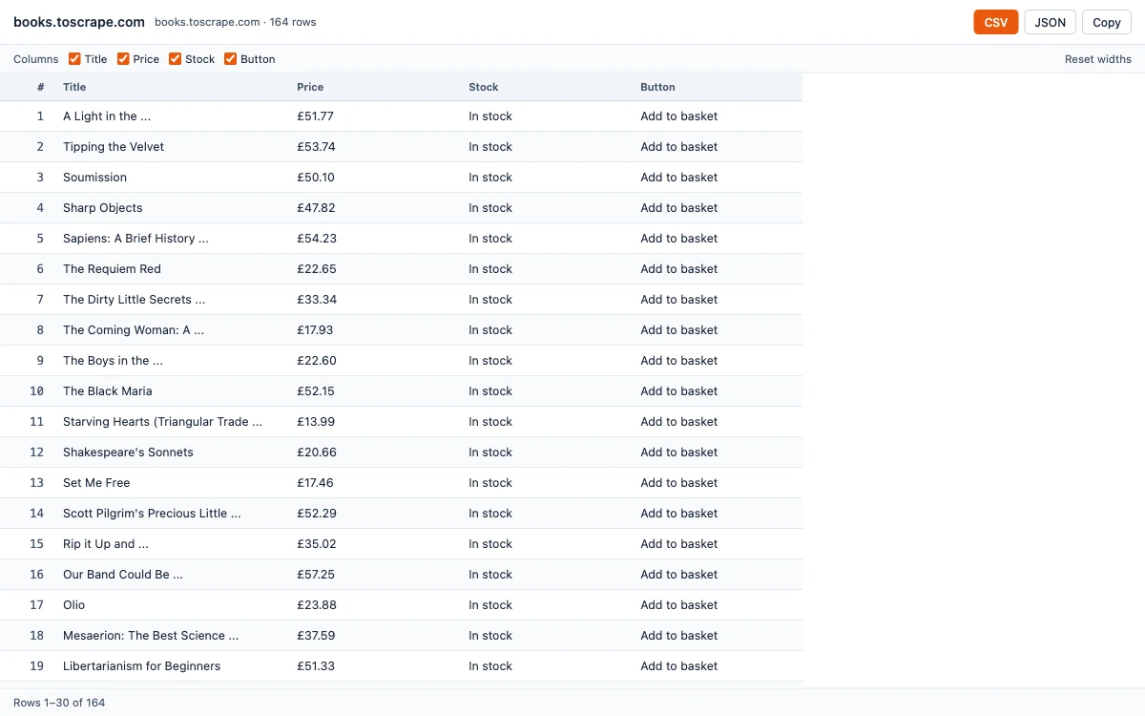The width and height of the screenshot is (1145, 716).
Task: Click the title 'The Requiem Red'
Action: (112, 269)
